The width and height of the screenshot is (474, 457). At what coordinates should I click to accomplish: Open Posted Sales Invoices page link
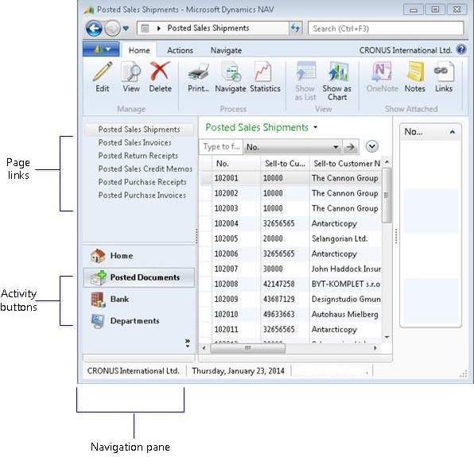click(x=135, y=142)
